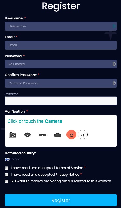Click the password manager icon in Confirm Password field

[114, 83]
